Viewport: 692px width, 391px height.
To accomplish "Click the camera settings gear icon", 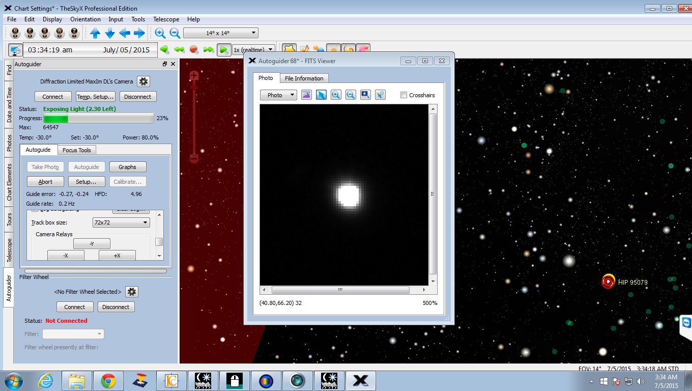I will tap(143, 81).
